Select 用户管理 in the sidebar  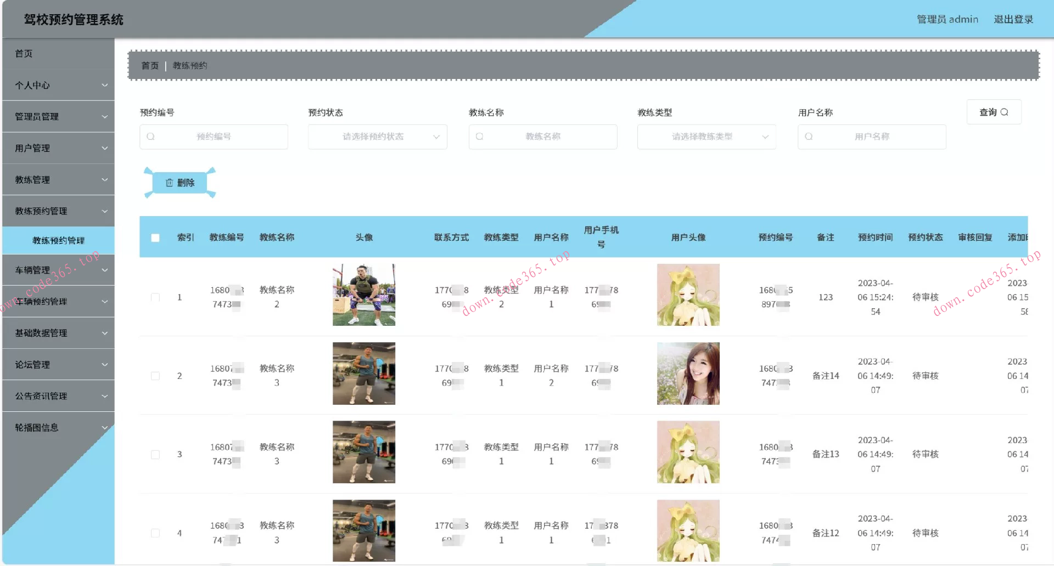58,148
